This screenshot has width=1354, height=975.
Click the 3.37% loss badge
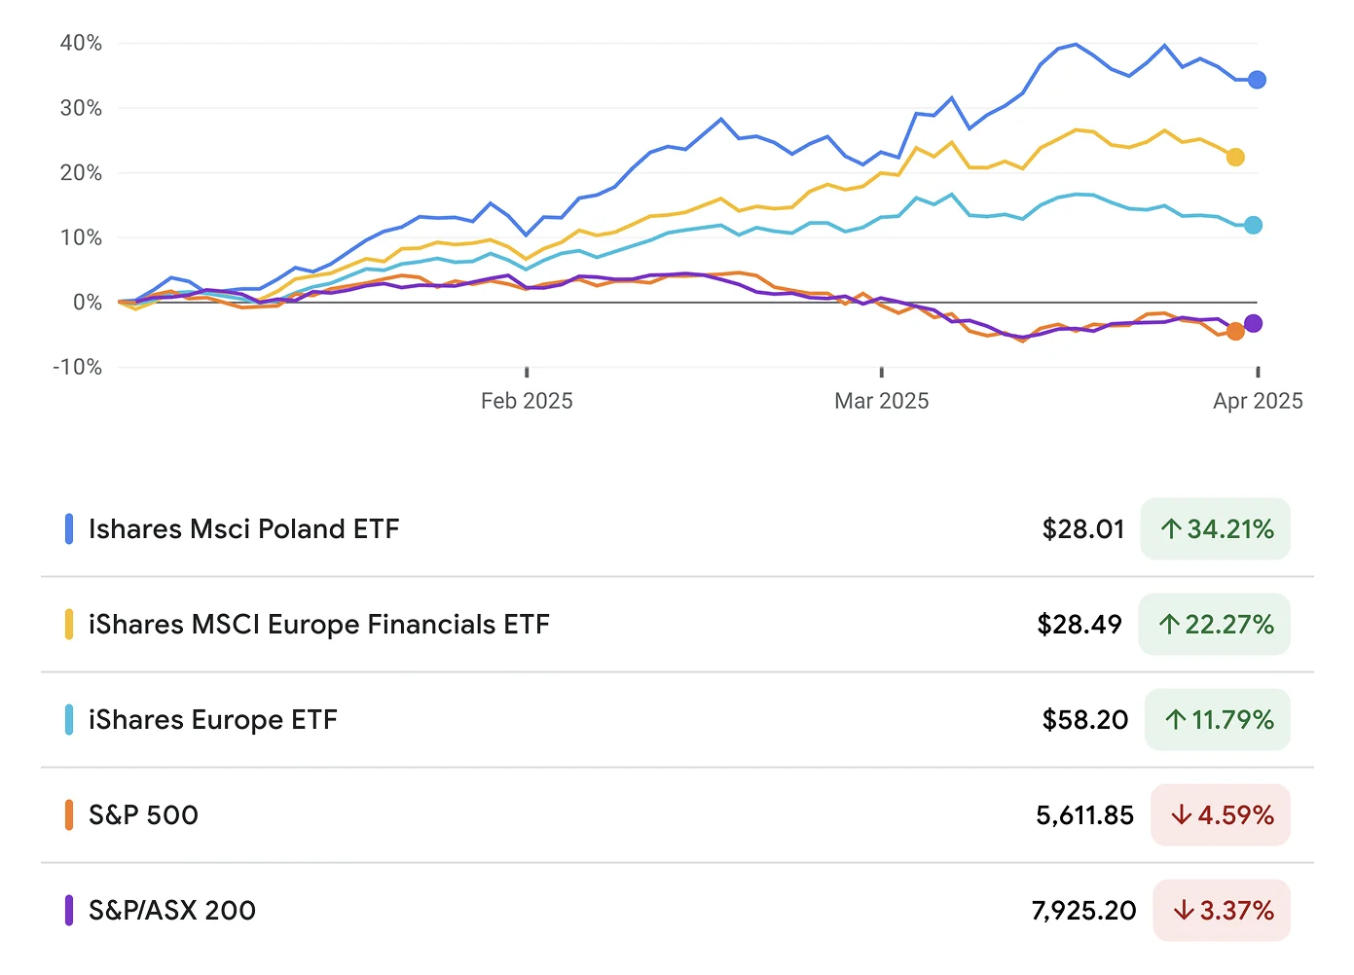click(x=1222, y=911)
